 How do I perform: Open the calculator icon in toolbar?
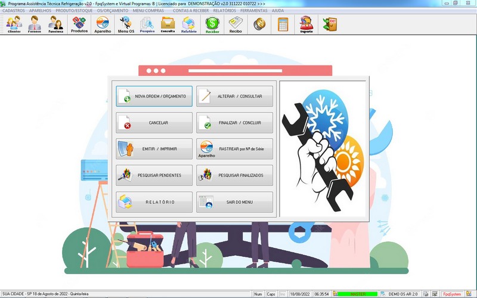pyautogui.click(x=283, y=24)
